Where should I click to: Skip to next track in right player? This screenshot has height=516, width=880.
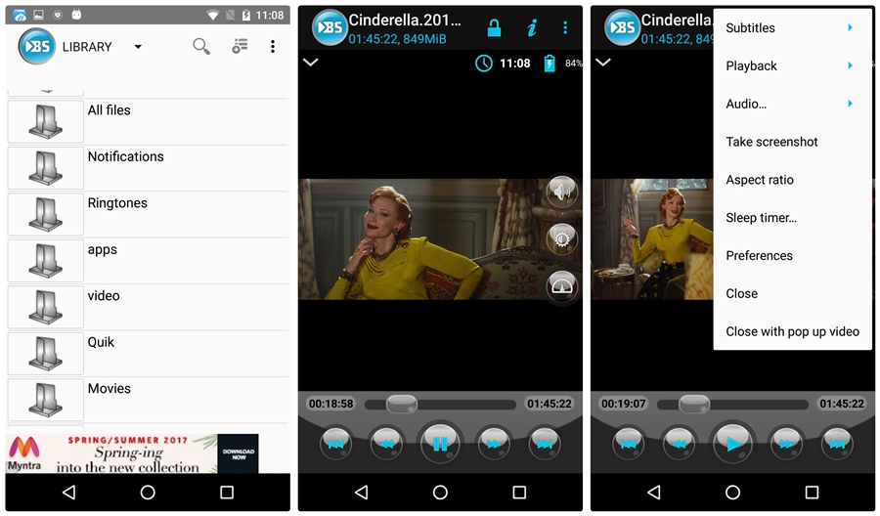point(837,444)
